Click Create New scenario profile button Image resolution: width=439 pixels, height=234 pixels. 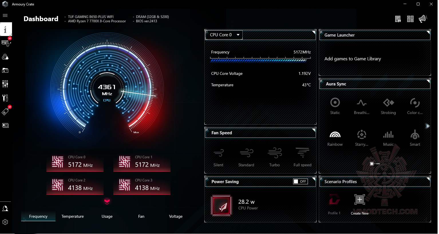click(360, 205)
